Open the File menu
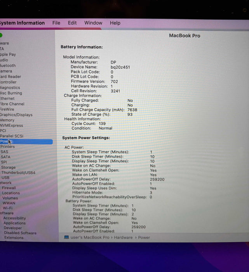The width and height of the screenshot is (249, 272). [56, 23]
